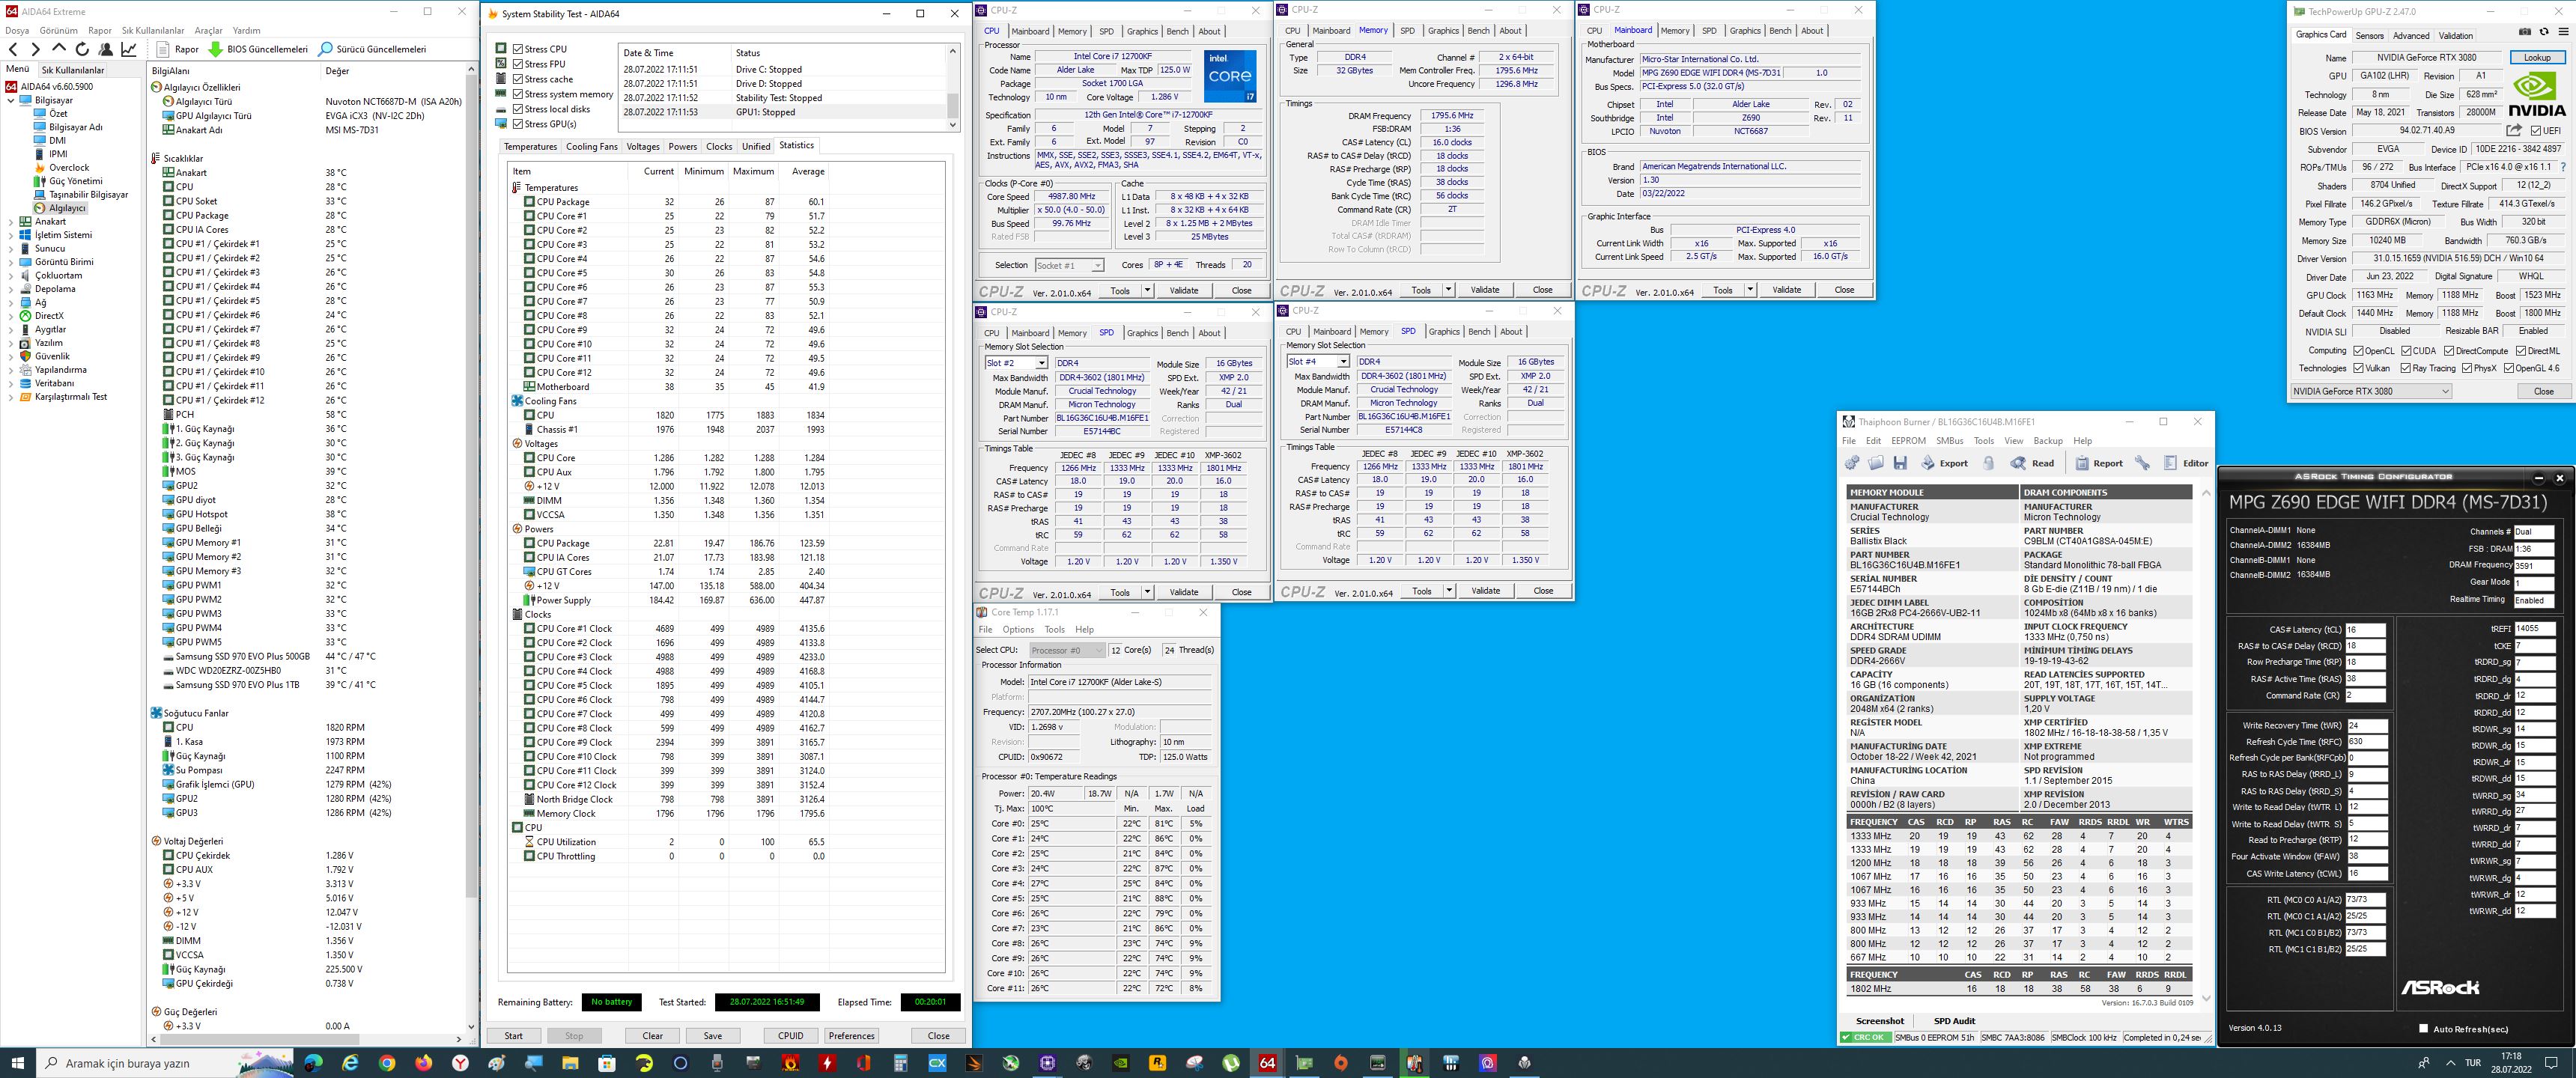The height and width of the screenshot is (1078, 2576).
Task: Switch to Sensors tab in GPU-Z
Action: (2369, 35)
